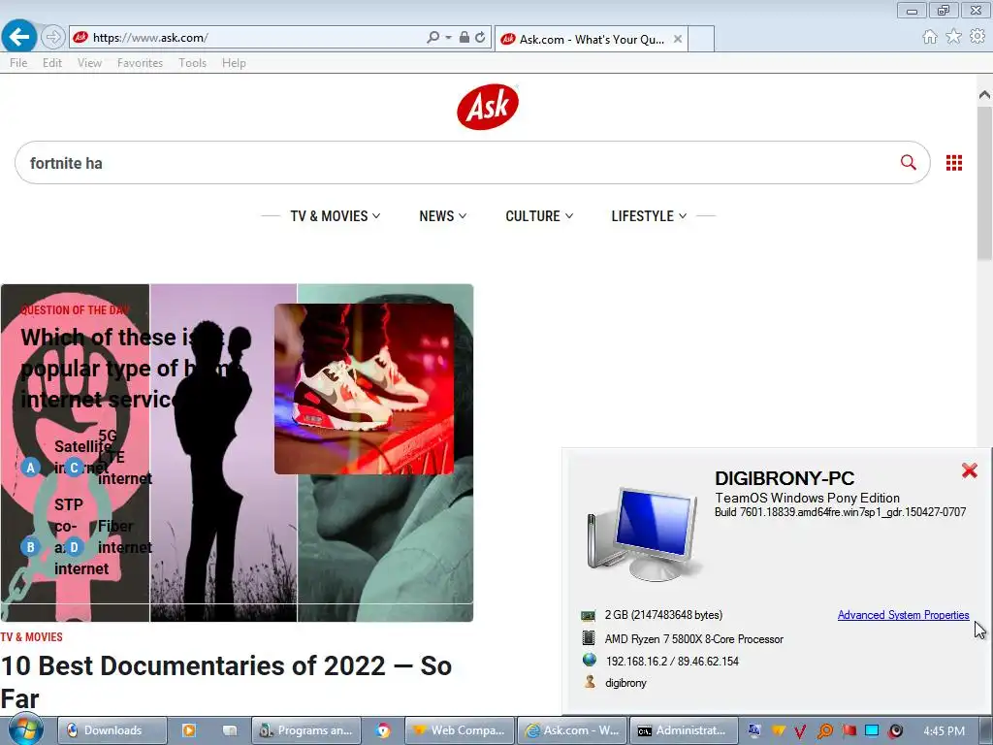993x745 pixels.
Task: Click the red flag tray icon
Action: [849, 731]
